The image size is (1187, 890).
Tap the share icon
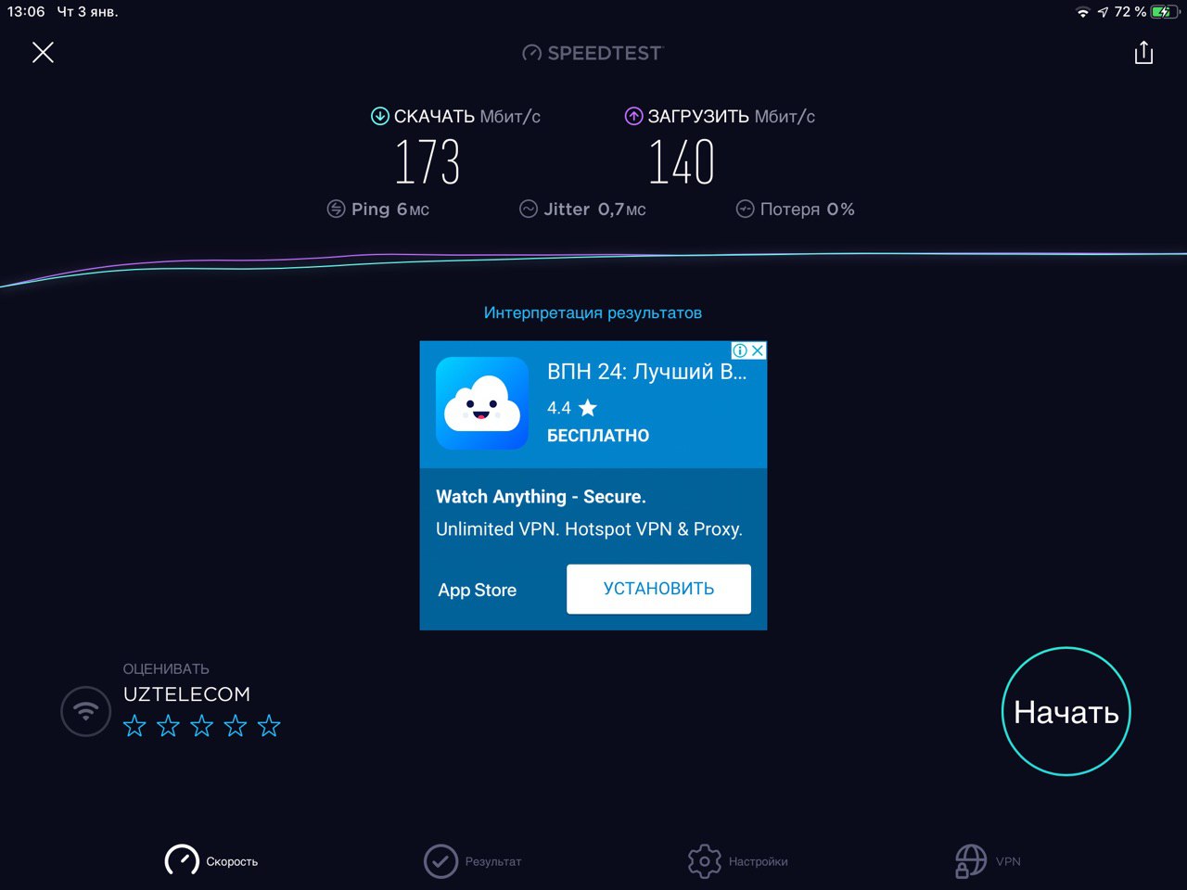pos(1143,53)
